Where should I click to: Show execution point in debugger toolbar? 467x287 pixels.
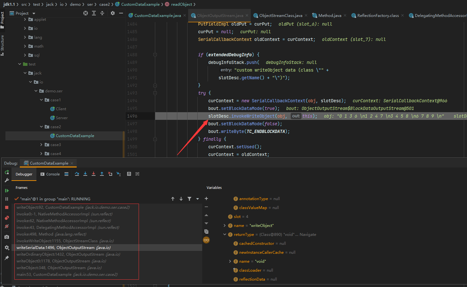tap(66, 174)
